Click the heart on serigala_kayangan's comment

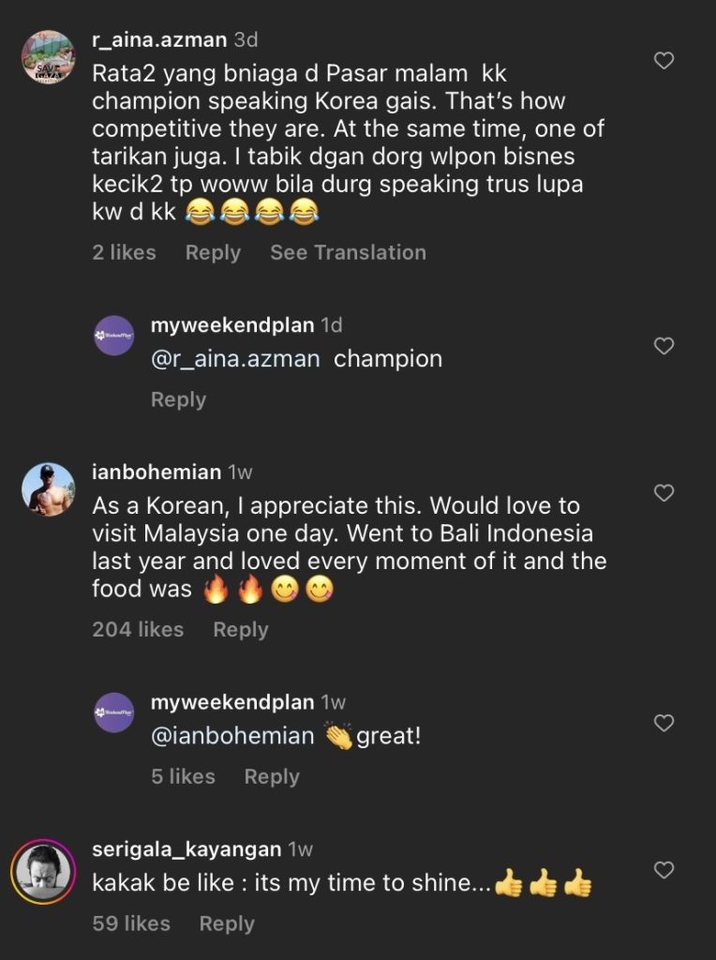[664, 868]
